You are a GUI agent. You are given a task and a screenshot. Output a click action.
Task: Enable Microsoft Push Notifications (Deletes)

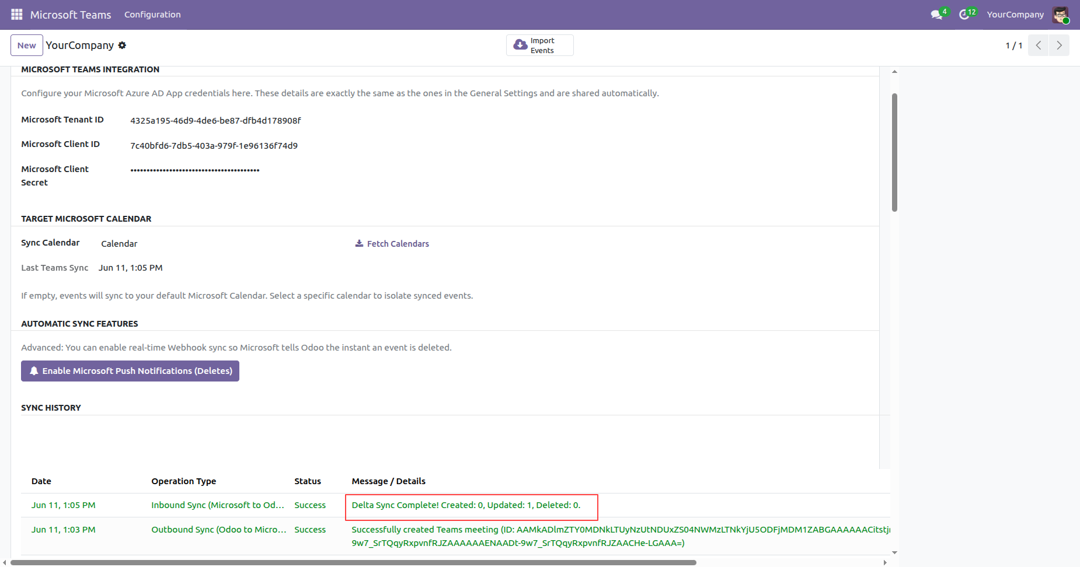pyautogui.click(x=130, y=371)
